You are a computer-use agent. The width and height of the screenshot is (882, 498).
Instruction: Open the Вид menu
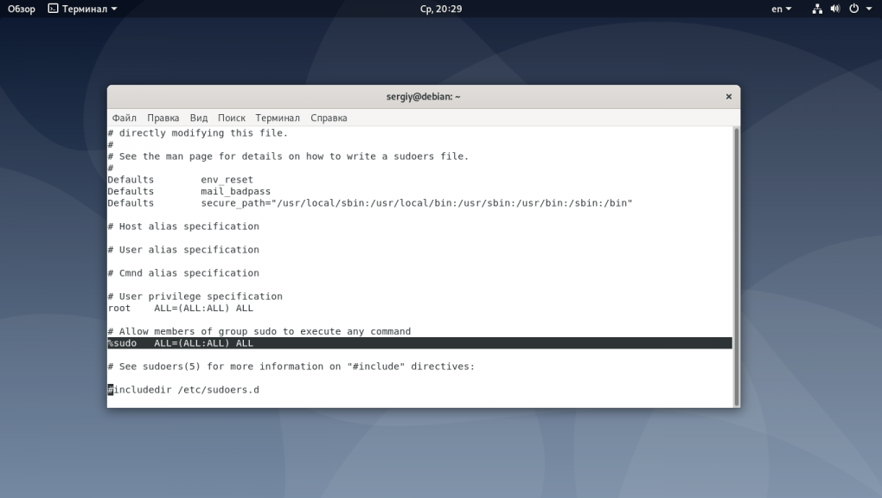coord(199,118)
